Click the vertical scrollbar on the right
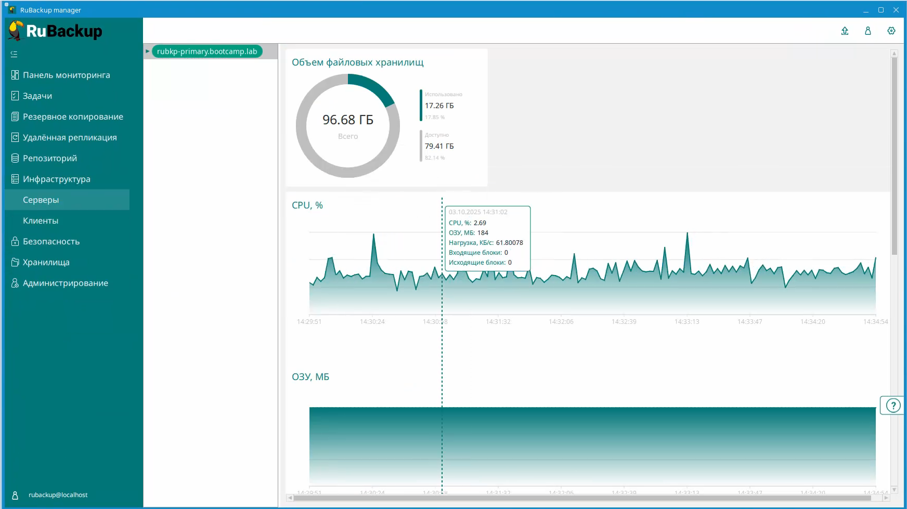The height and width of the screenshot is (509, 907). 894,156
